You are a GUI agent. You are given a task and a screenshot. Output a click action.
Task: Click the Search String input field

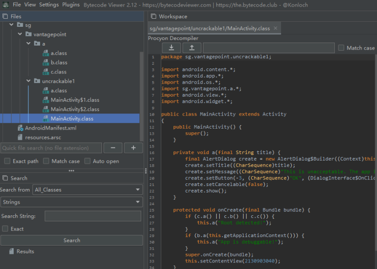[93, 216]
